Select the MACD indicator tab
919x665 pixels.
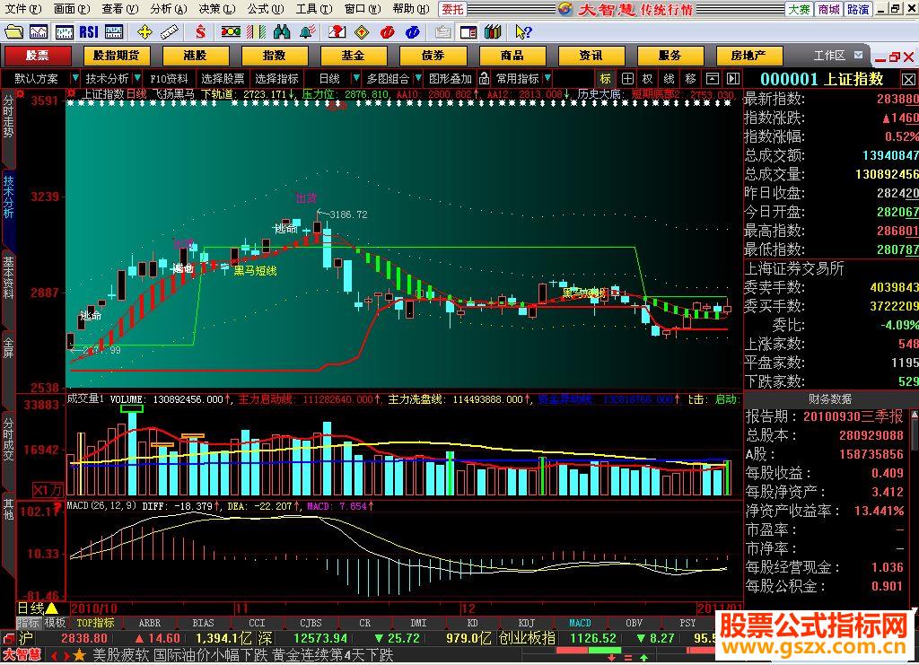[x=580, y=622]
